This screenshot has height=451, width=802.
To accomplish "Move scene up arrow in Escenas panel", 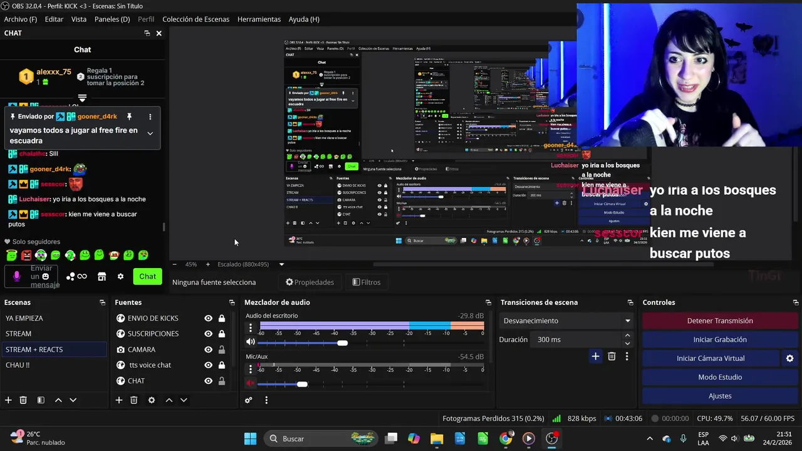I will (58, 400).
